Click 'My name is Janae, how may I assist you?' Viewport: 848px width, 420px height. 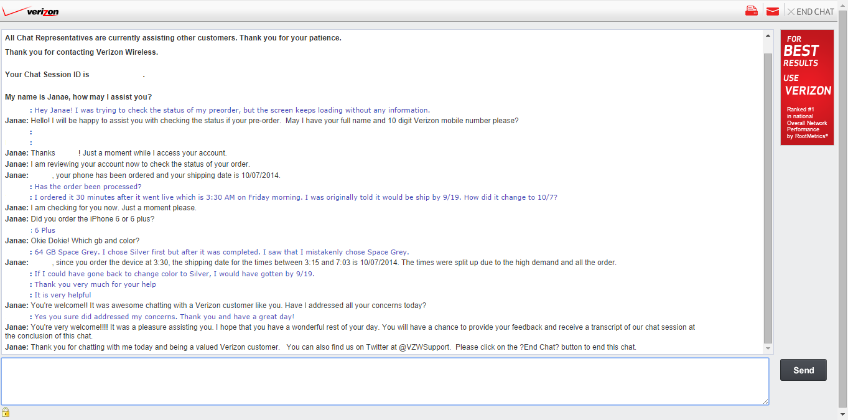78,96
